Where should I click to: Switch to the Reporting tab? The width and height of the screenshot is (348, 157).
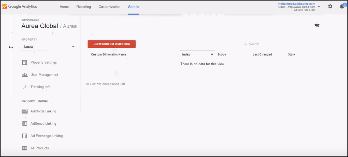pyautogui.click(x=84, y=7)
